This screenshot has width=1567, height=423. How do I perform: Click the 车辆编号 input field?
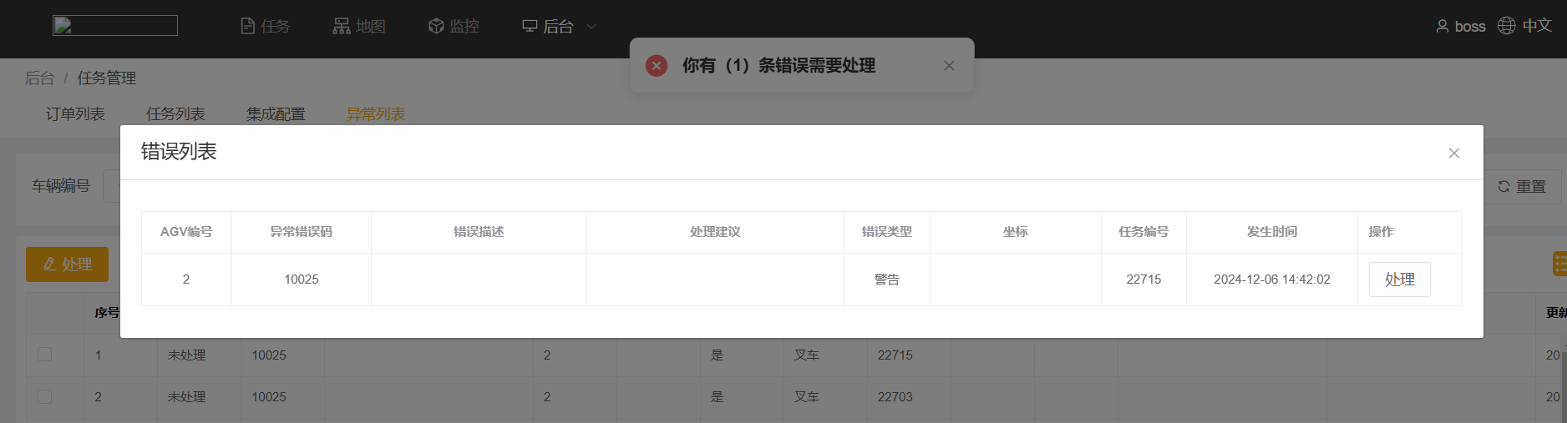coord(111,186)
